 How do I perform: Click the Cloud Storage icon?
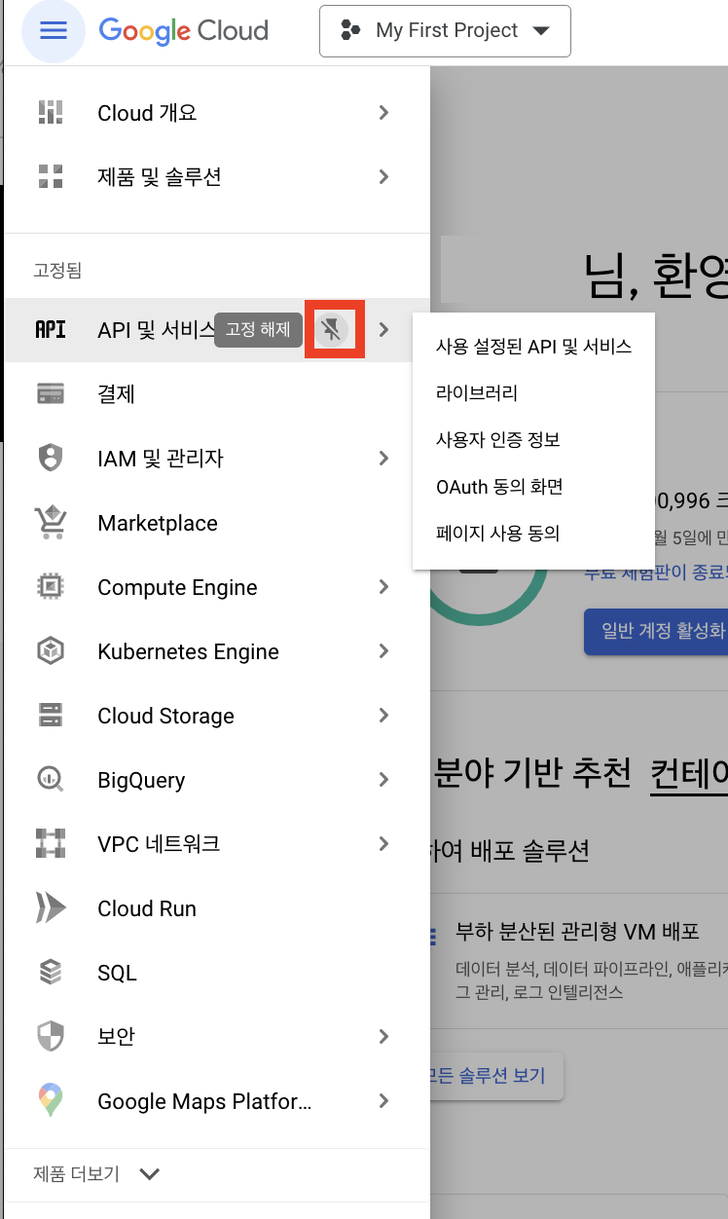pos(51,716)
